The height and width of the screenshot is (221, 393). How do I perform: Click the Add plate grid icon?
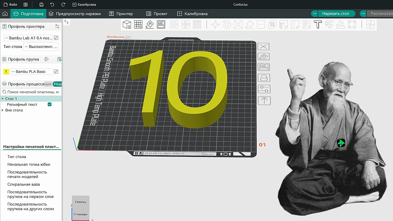click(x=138, y=25)
